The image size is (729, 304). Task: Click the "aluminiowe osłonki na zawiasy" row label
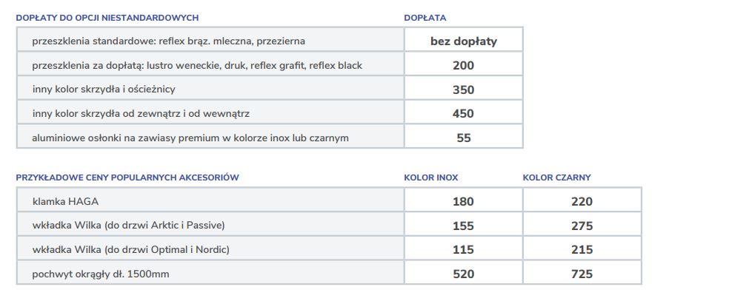[x=190, y=138]
